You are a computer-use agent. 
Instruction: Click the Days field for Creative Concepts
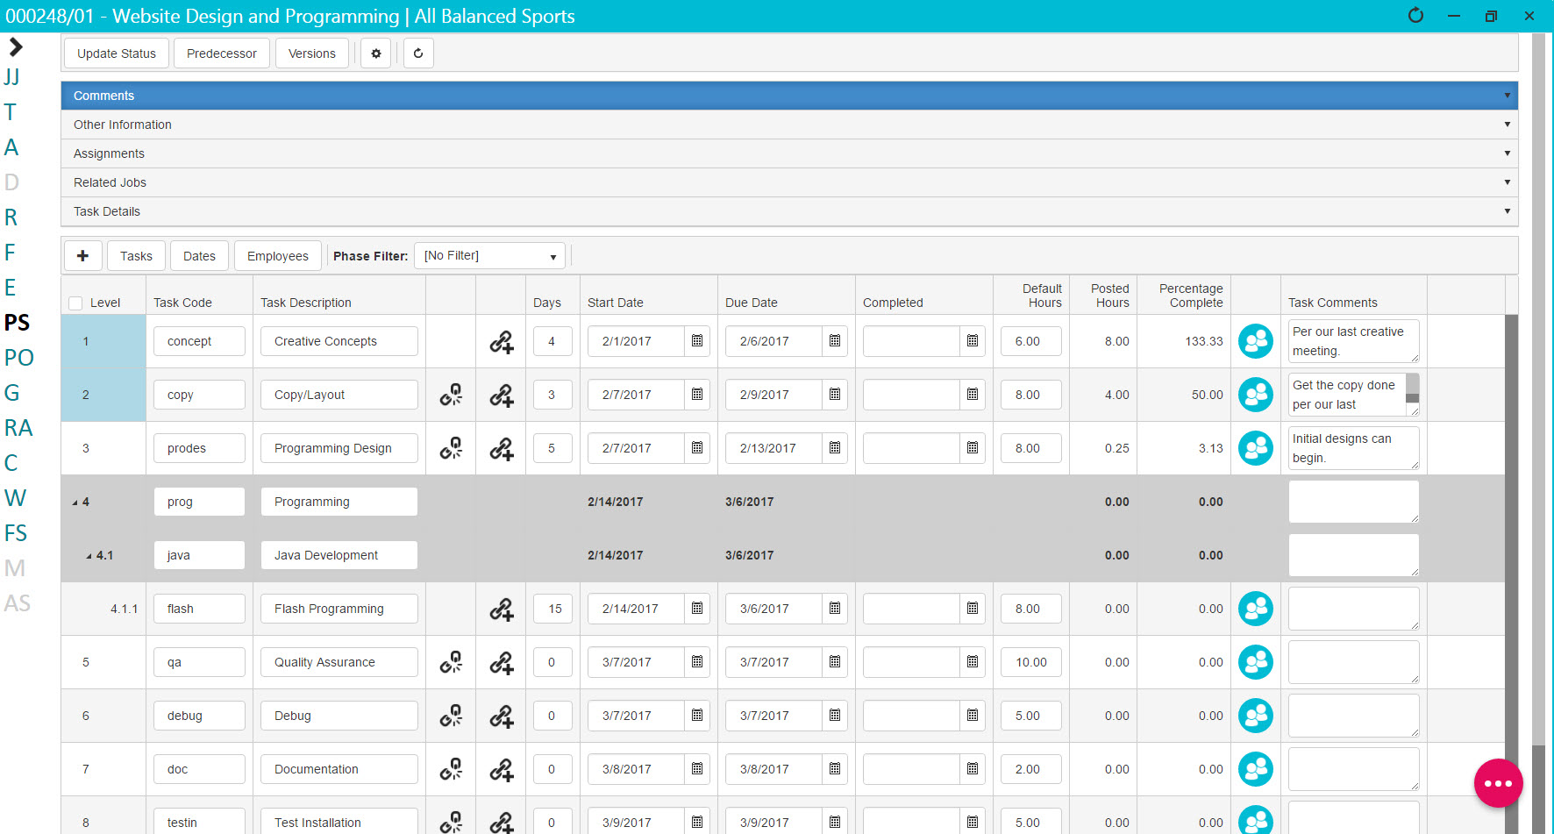click(552, 341)
